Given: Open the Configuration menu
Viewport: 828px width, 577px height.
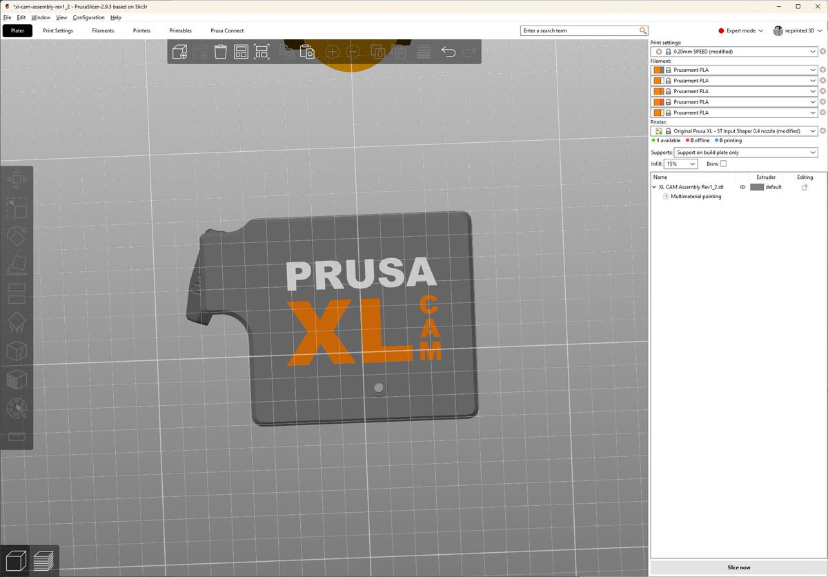Looking at the screenshot, I should [88, 17].
